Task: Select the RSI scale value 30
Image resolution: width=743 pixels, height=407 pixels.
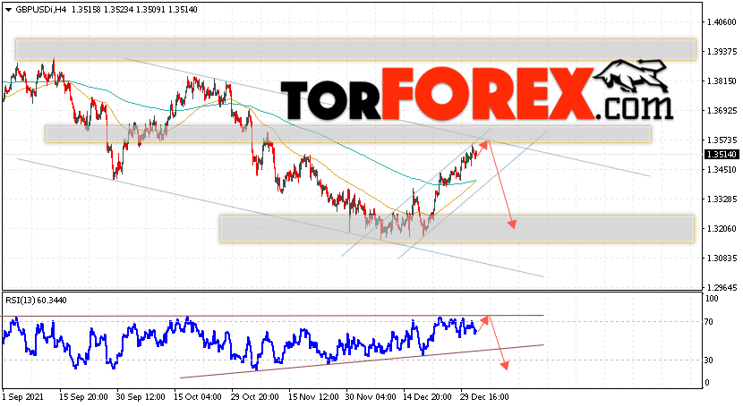Action: point(709,360)
